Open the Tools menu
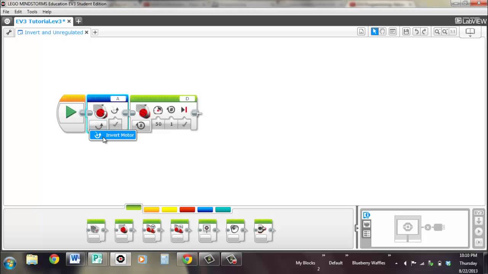 [32, 12]
